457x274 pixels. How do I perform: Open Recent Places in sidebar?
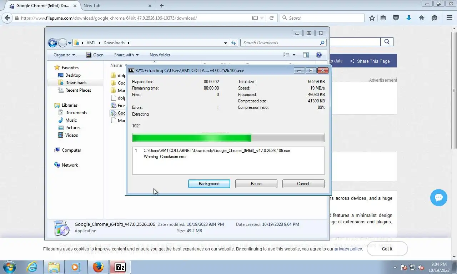[78, 90]
